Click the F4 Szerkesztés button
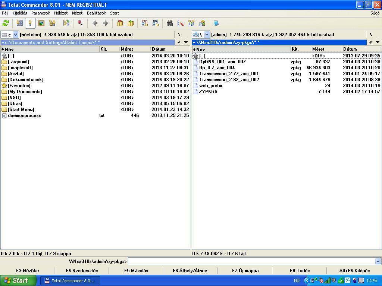 (x=82, y=270)
